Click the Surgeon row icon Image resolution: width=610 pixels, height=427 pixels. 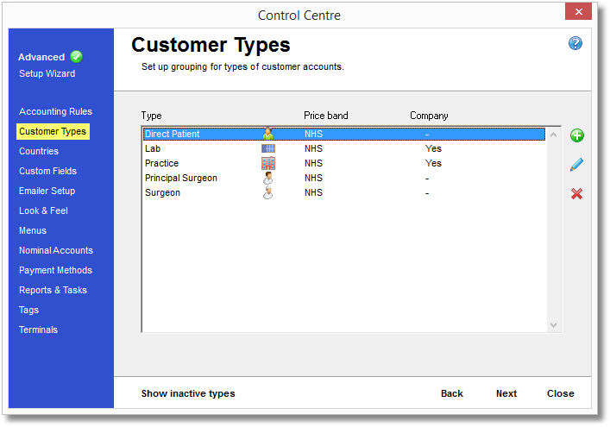(267, 192)
